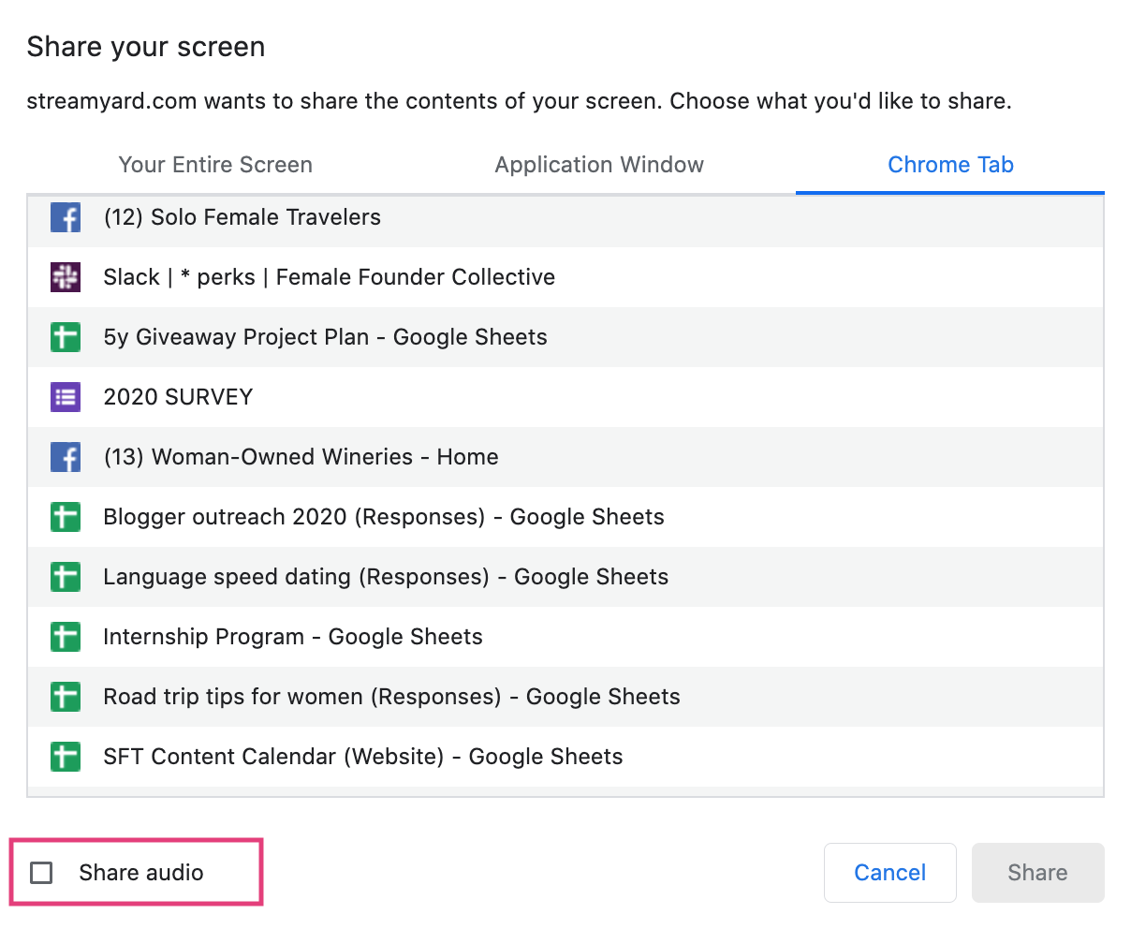1131x929 pixels.
Task: Click Sheets icon for SFT Content Calendar
Action: tap(66, 757)
